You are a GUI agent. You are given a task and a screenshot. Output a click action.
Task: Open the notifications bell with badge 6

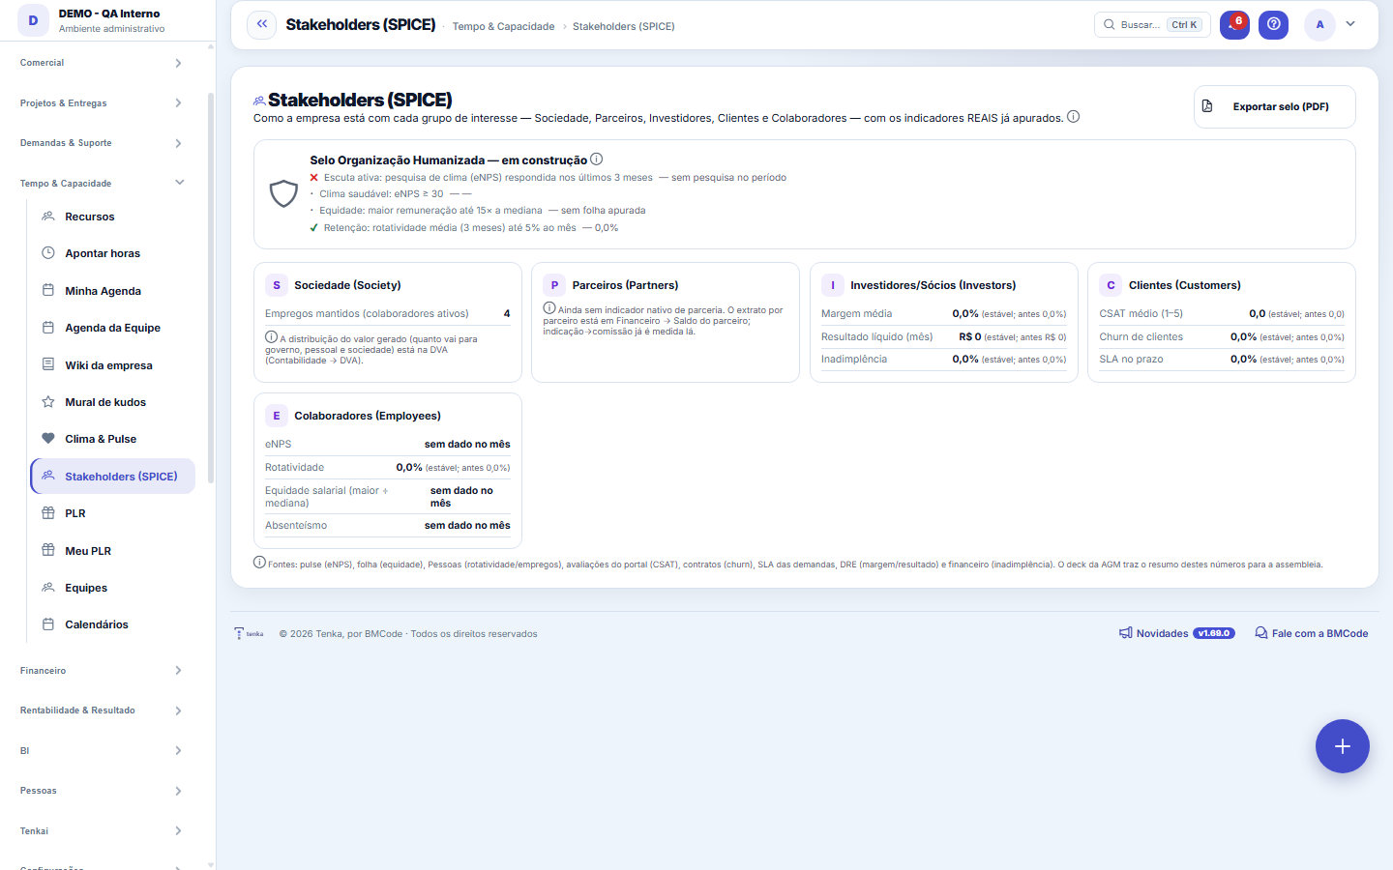tap(1234, 24)
